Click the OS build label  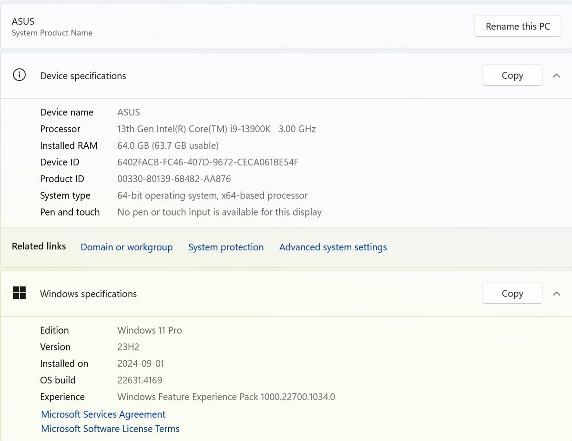[x=58, y=380]
